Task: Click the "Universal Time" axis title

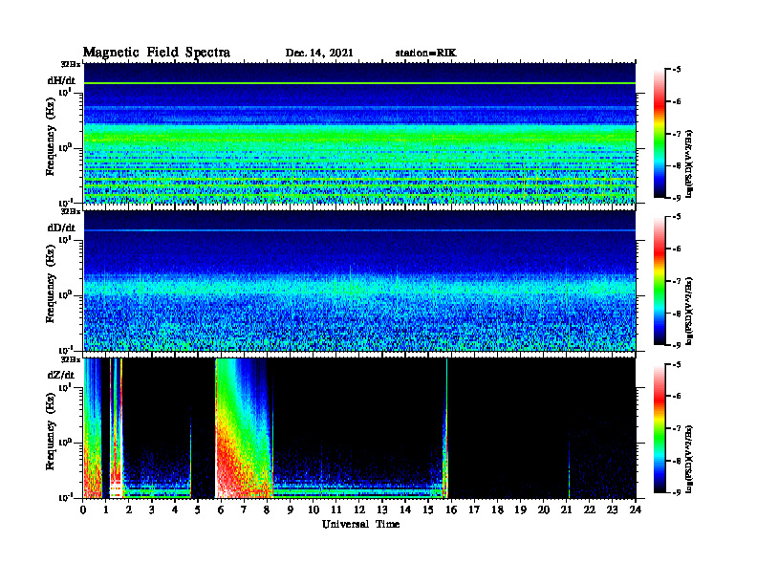Action: point(360,524)
